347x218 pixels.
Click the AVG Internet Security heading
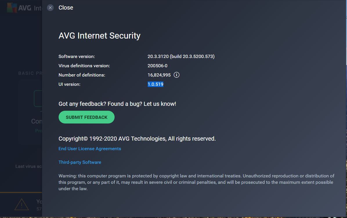coord(100,35)
